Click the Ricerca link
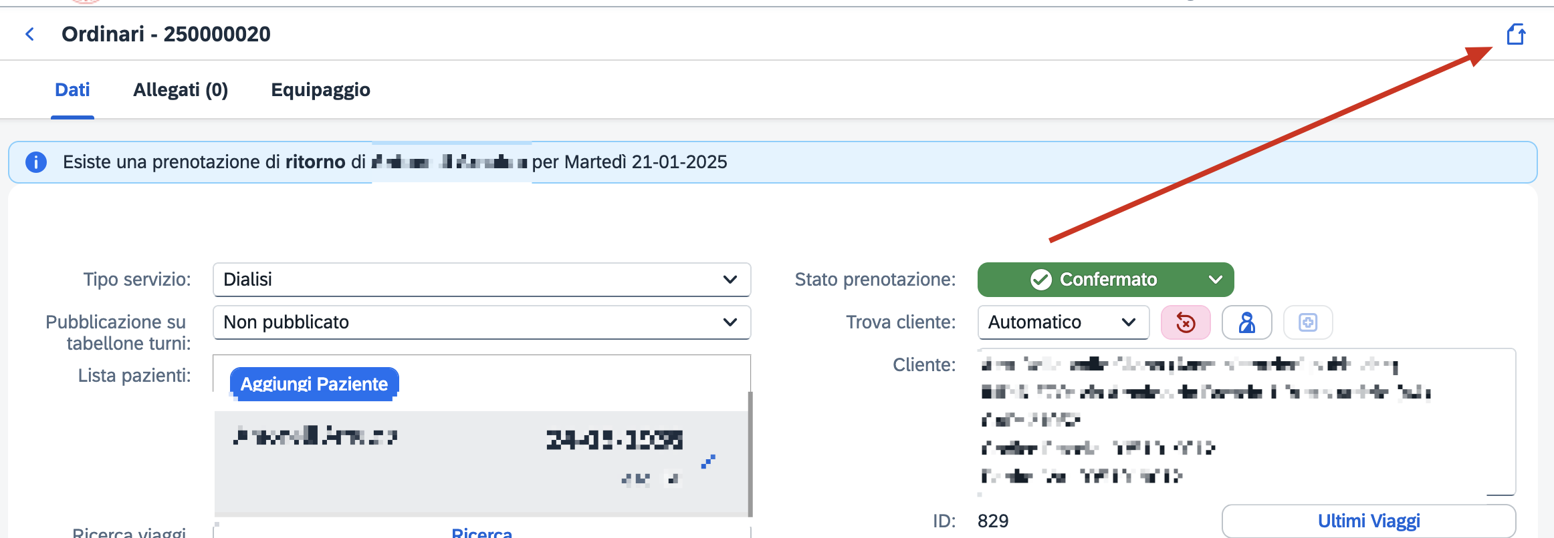The height and width of the screenshot is (538, 1554). [481, 533]
